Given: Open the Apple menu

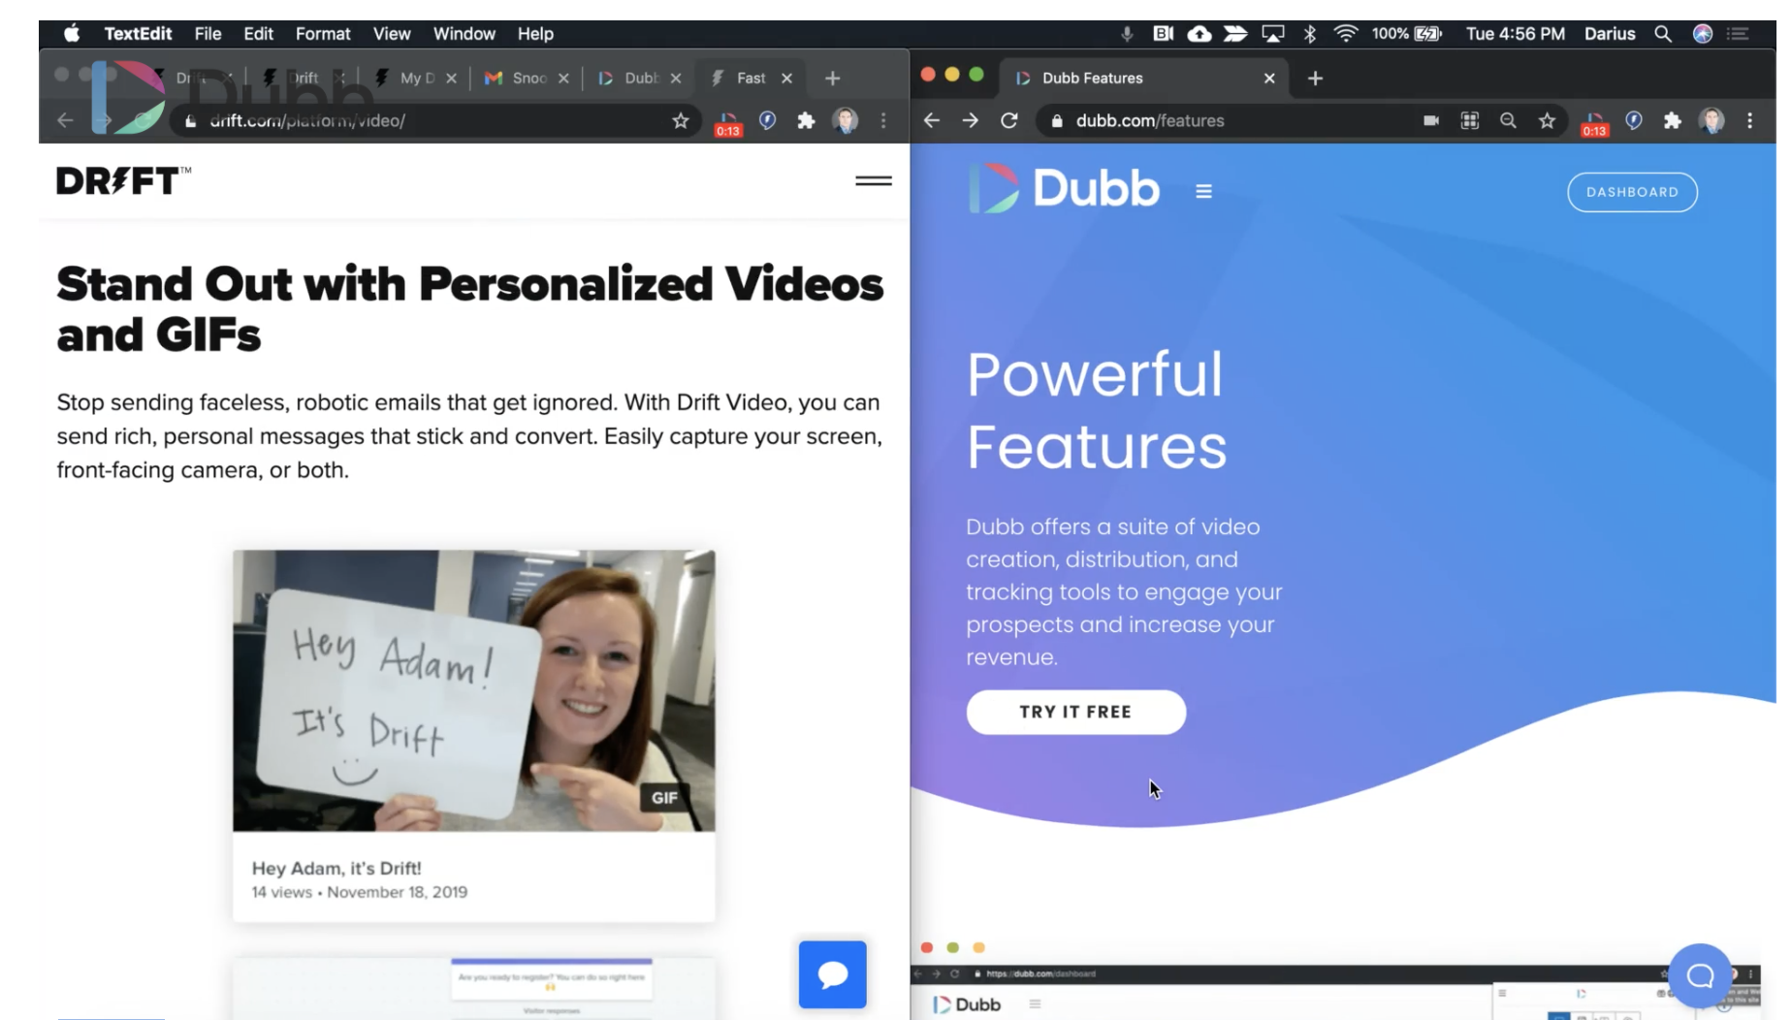Looking at the screenshot, I should [72, 34].
